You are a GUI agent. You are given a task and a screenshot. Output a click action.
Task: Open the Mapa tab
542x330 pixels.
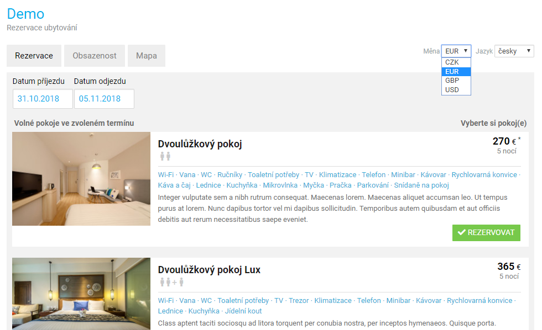click(147, 56)
